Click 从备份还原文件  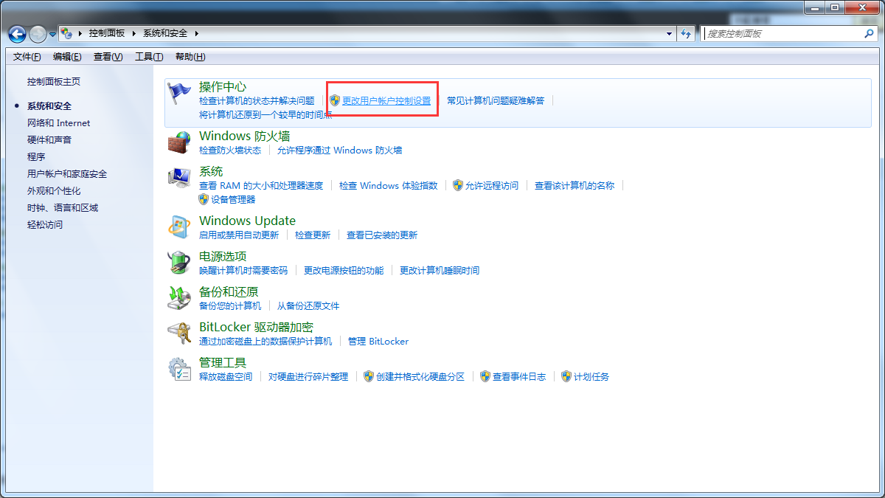tap(308, 306)
